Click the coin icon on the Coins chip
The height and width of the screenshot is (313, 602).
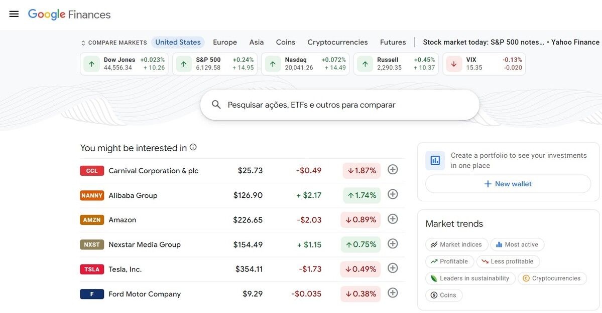(435, 295)
